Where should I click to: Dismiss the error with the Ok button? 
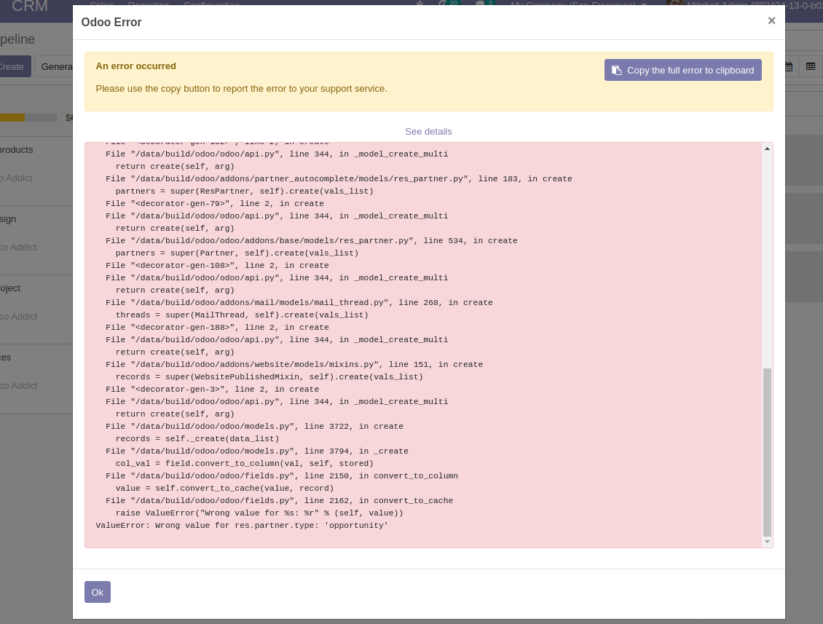click(x=97, y=591)
